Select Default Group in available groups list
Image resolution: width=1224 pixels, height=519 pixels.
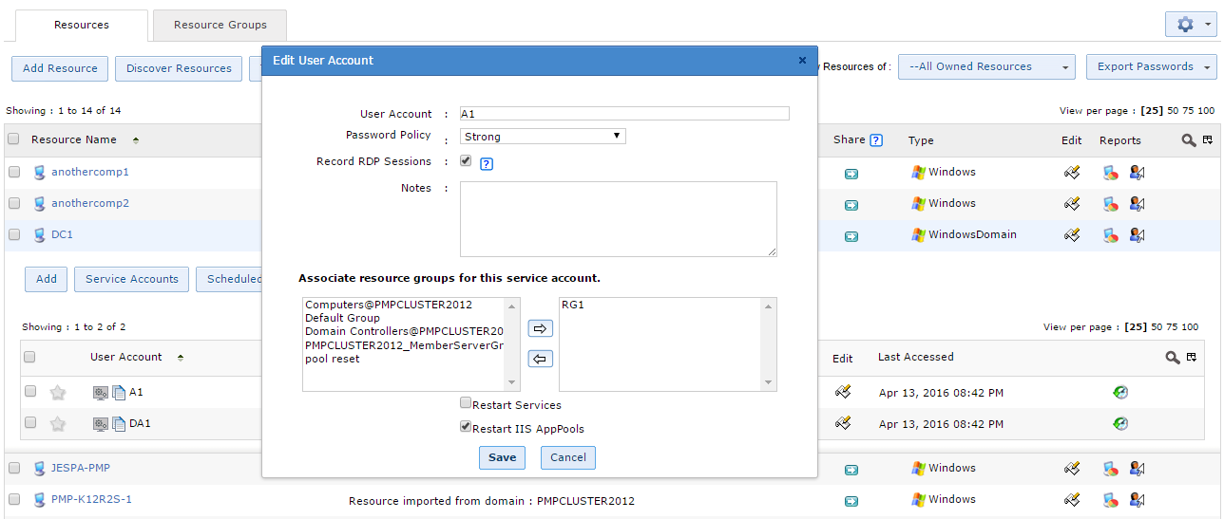click(x=342, y=319)
